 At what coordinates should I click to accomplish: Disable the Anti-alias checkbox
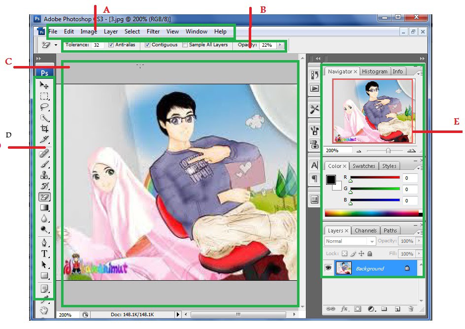(111, 45)
